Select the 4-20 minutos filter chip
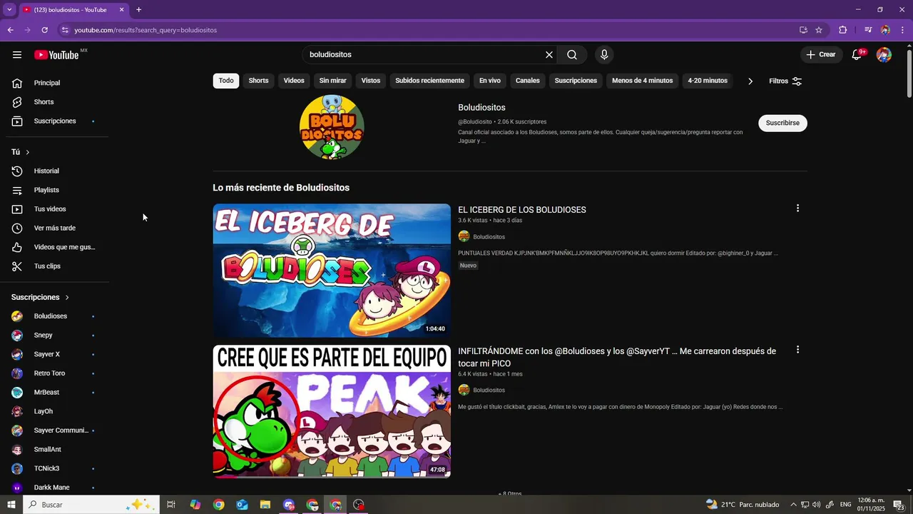Screen dimensions: 913x514 point(708,81)
